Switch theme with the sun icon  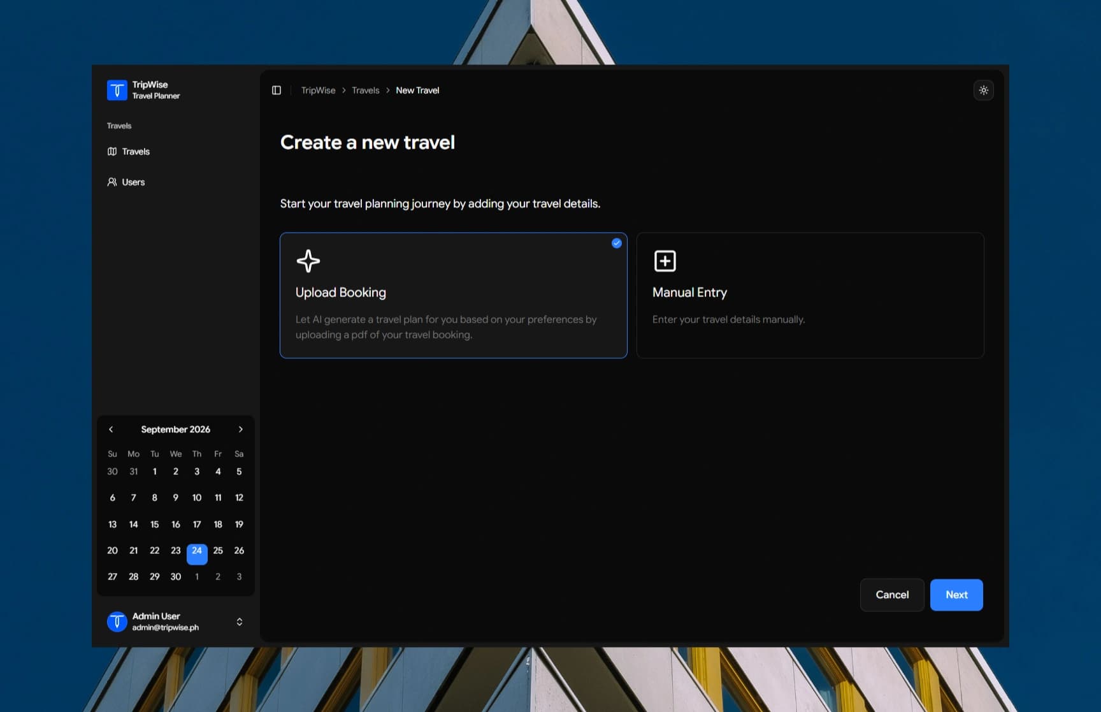tap(983, 91)
